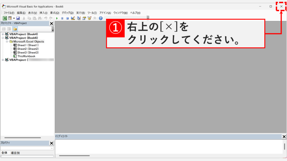Click the Project pane horizontal scrollbar
This screenshot has width=287, height=161.
point(22,138)
